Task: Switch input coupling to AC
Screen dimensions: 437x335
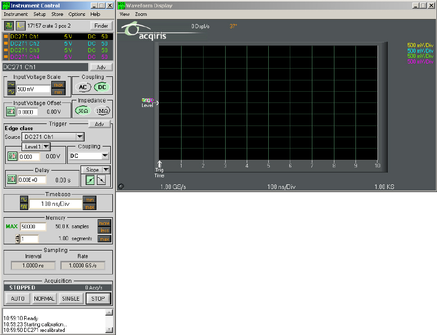Action: point(84,87)
